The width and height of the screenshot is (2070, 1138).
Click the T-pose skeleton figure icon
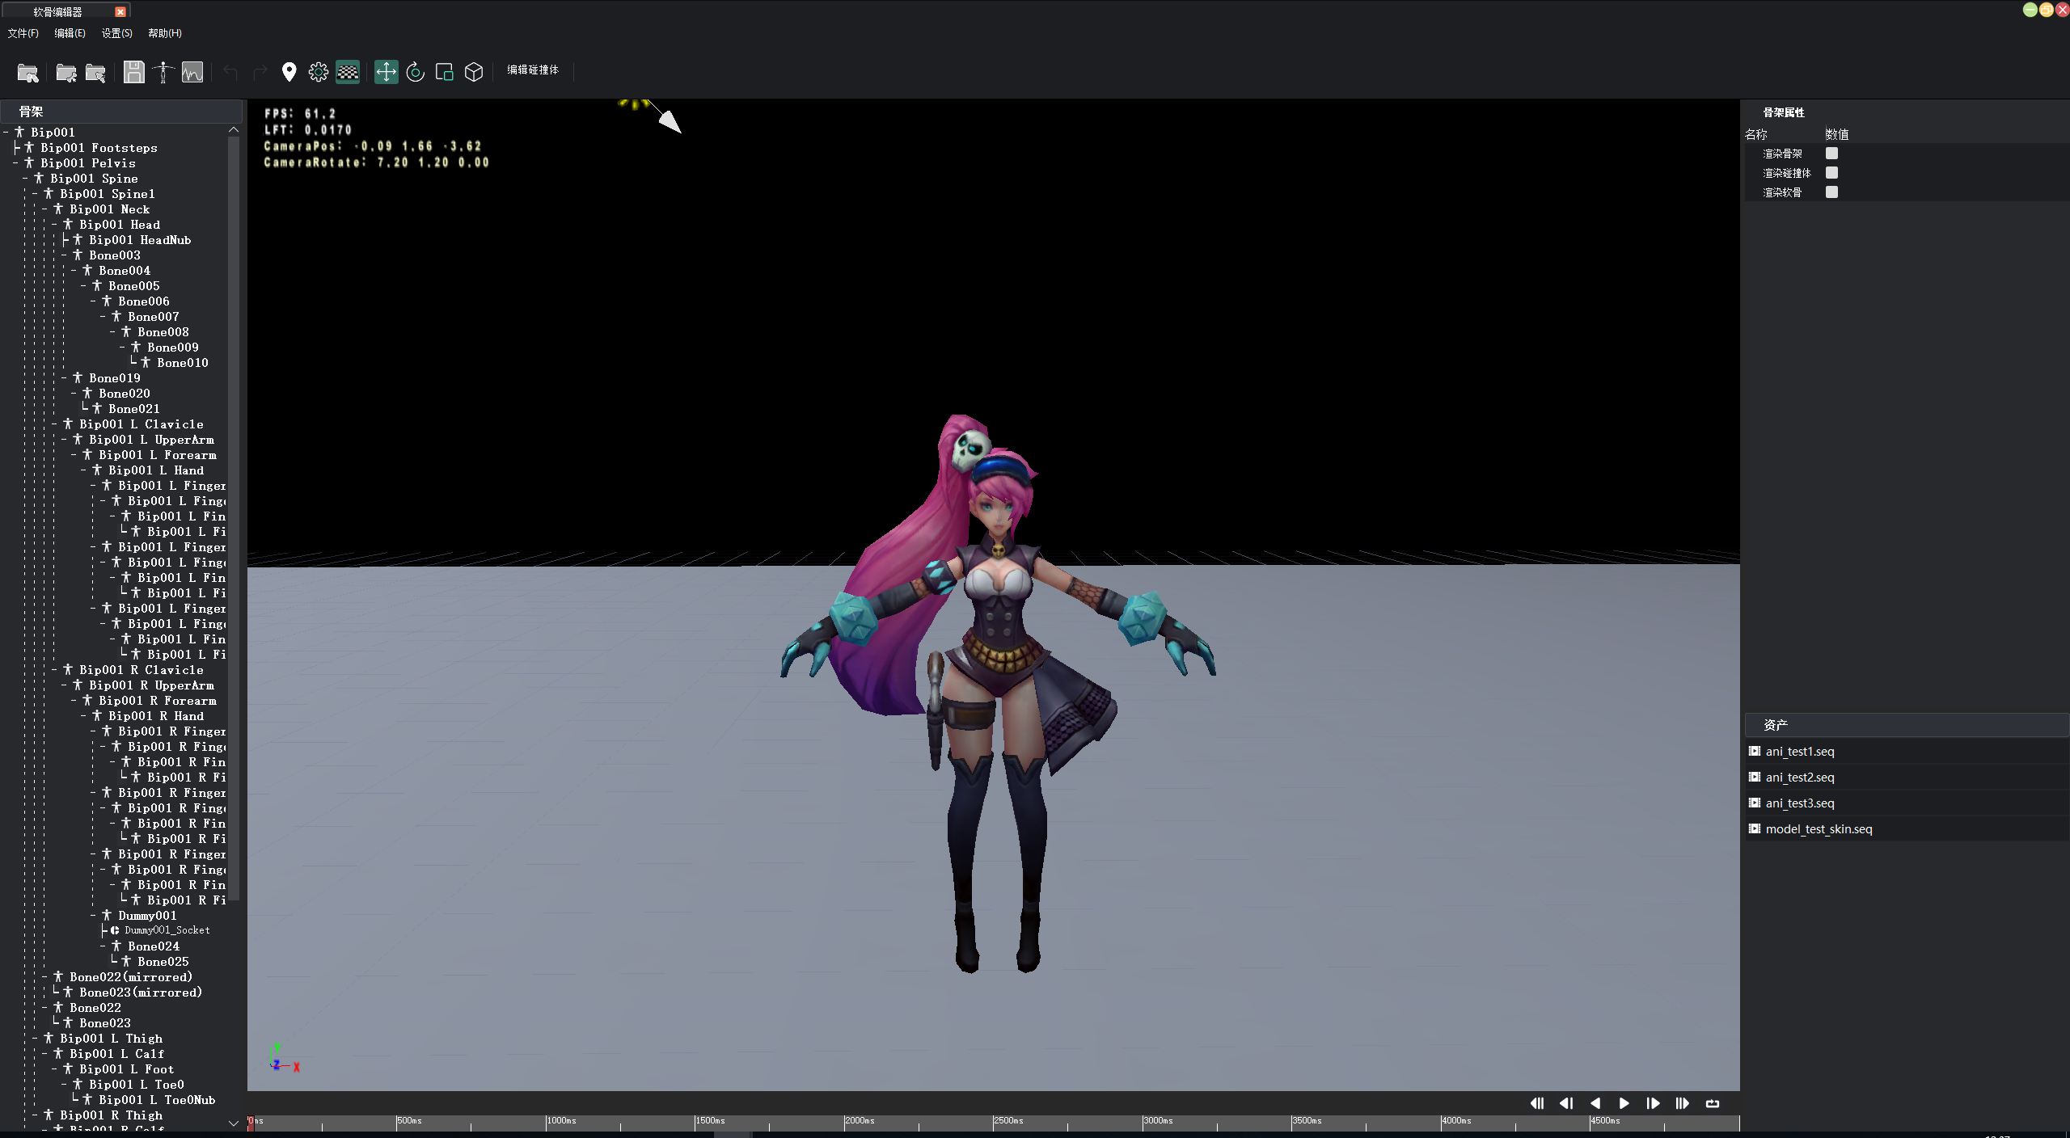coord(163,72)
